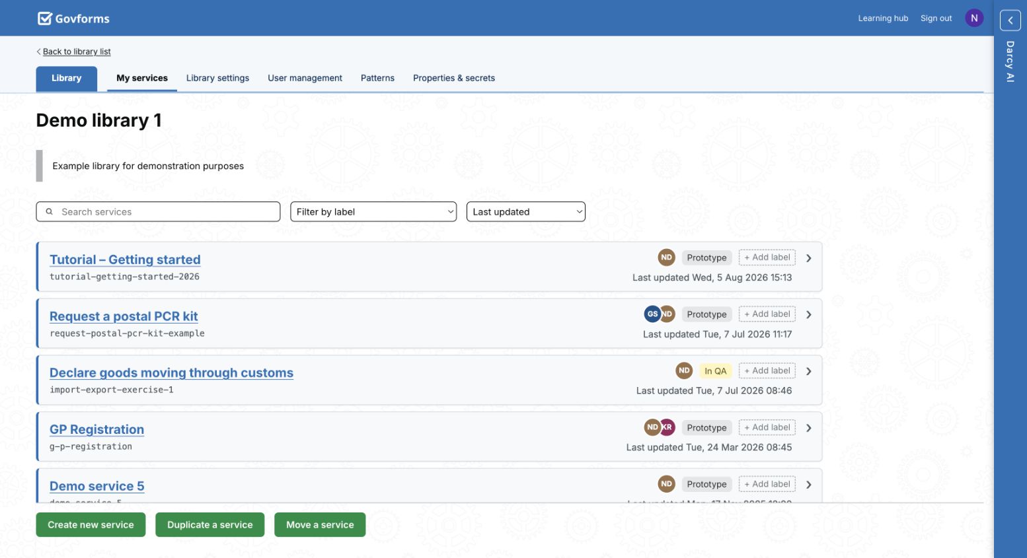
Task: Click Example library for demonstration purposes text
Action: point(148,166)
